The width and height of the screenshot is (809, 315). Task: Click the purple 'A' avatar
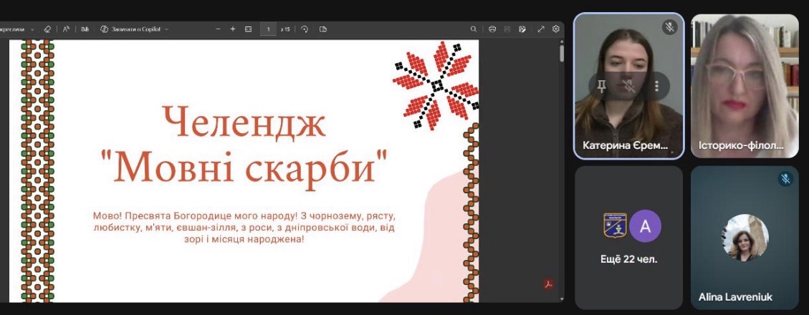coord(645,226)
